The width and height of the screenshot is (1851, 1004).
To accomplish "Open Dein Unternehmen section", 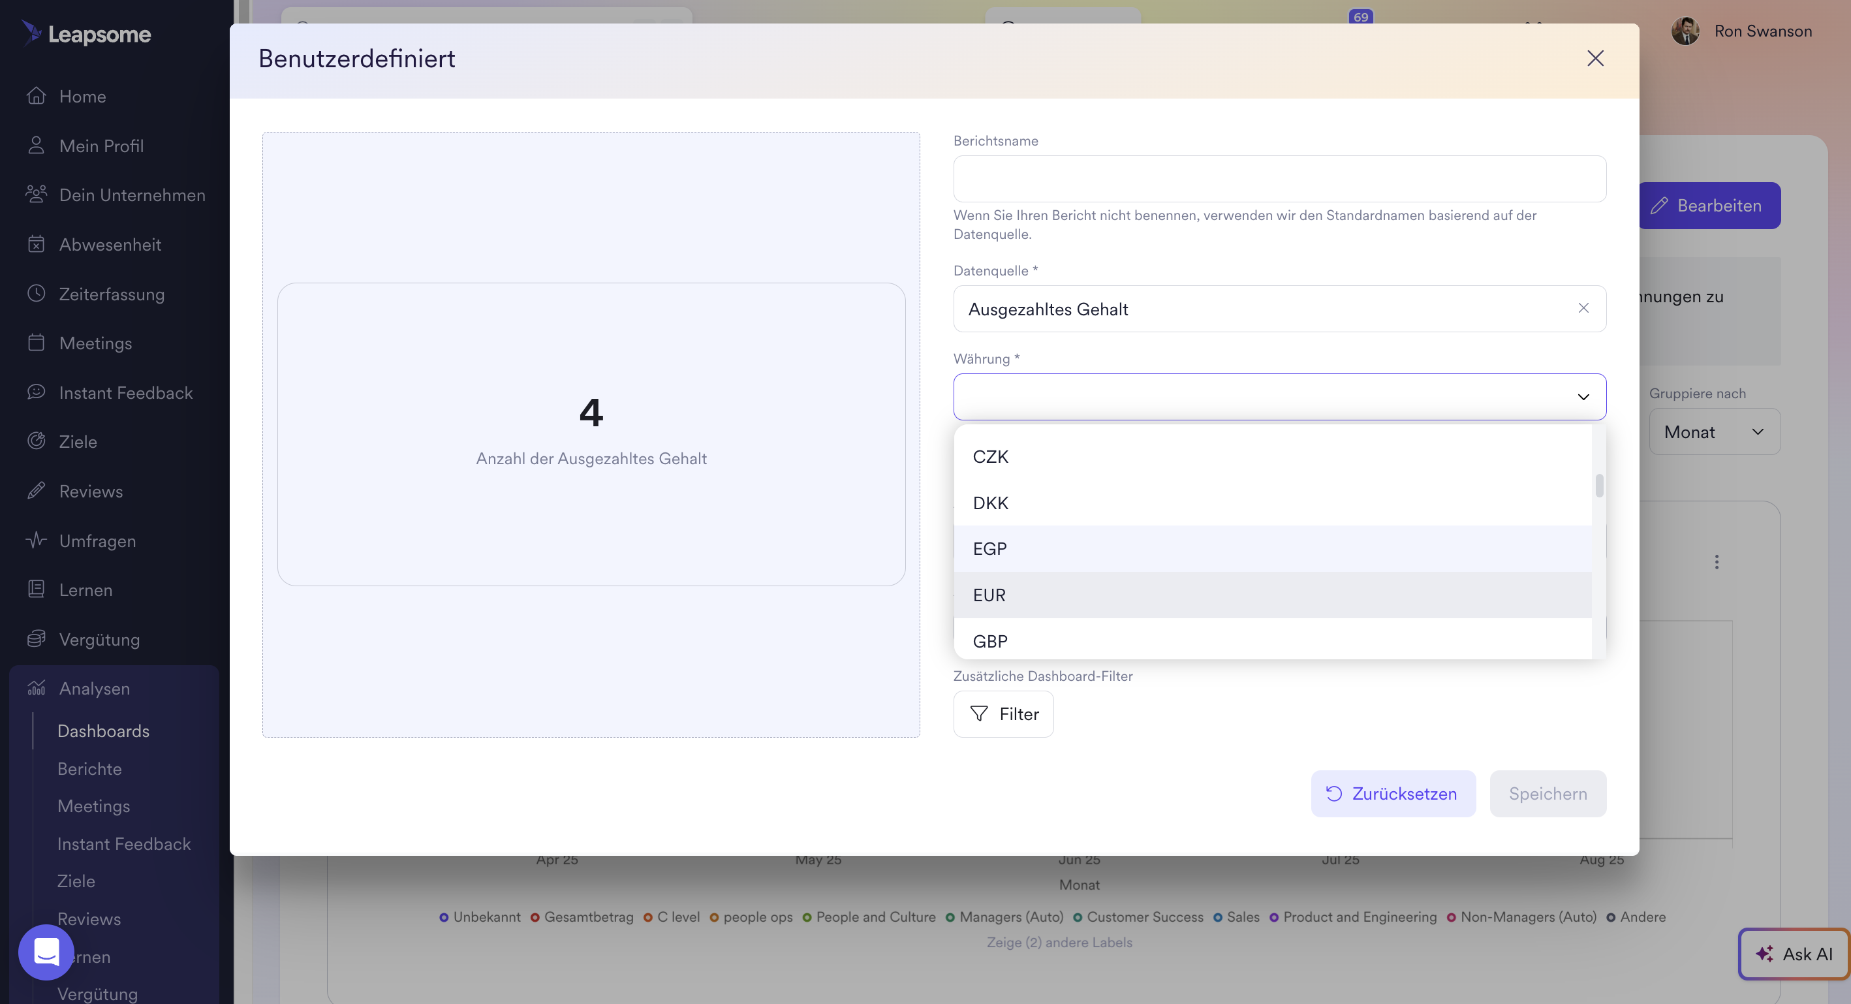I will point(131,194).
